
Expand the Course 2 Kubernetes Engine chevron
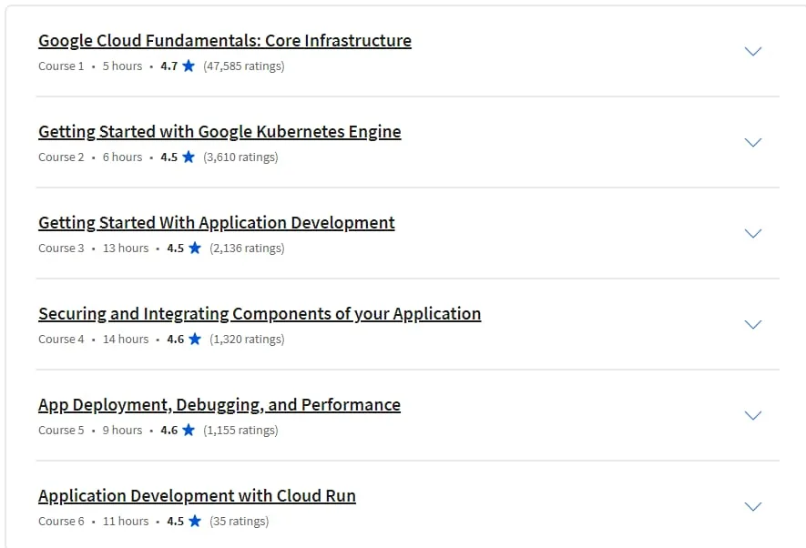753,142
